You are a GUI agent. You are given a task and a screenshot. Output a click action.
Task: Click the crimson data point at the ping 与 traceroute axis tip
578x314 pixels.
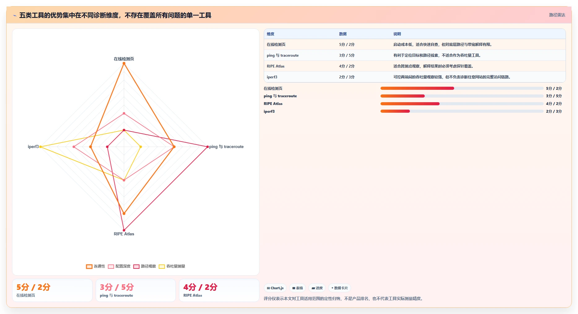coord(207,147)
